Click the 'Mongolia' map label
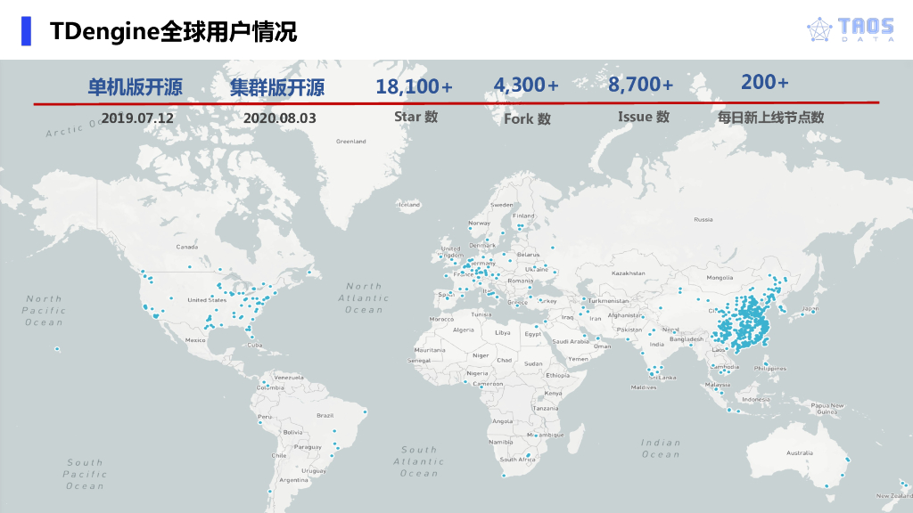The width and height of the screenshot is (913, 513). pyautogui.click(x=720, y=278)
